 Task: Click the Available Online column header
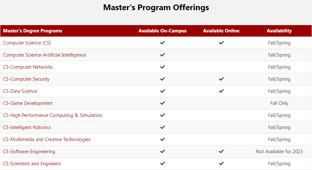tap(221, 31)
